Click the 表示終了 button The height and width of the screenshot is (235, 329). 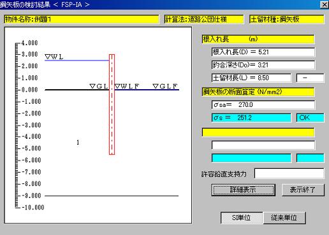(x=303, y=190)
